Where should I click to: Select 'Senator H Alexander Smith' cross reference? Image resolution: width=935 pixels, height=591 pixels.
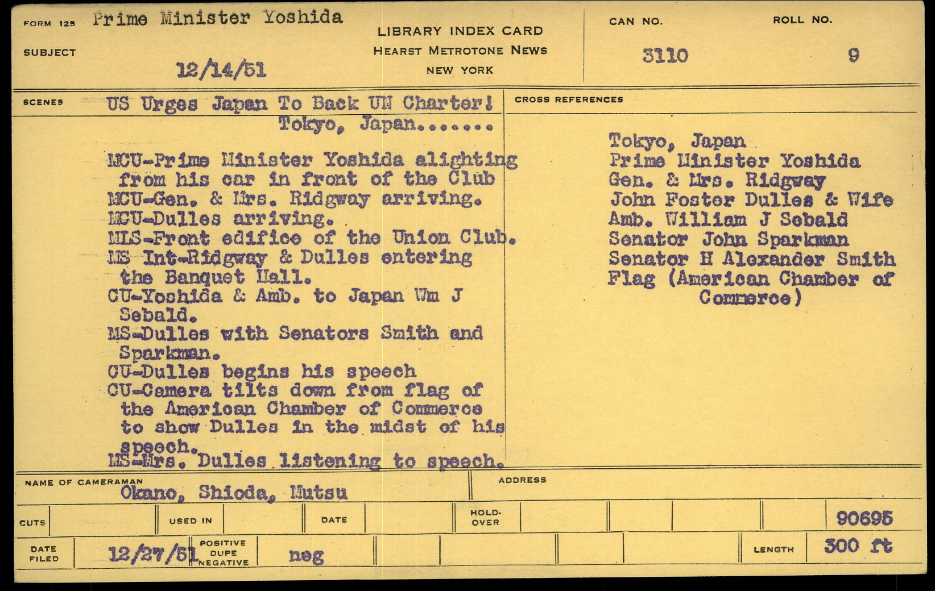[x=752, y=259]
